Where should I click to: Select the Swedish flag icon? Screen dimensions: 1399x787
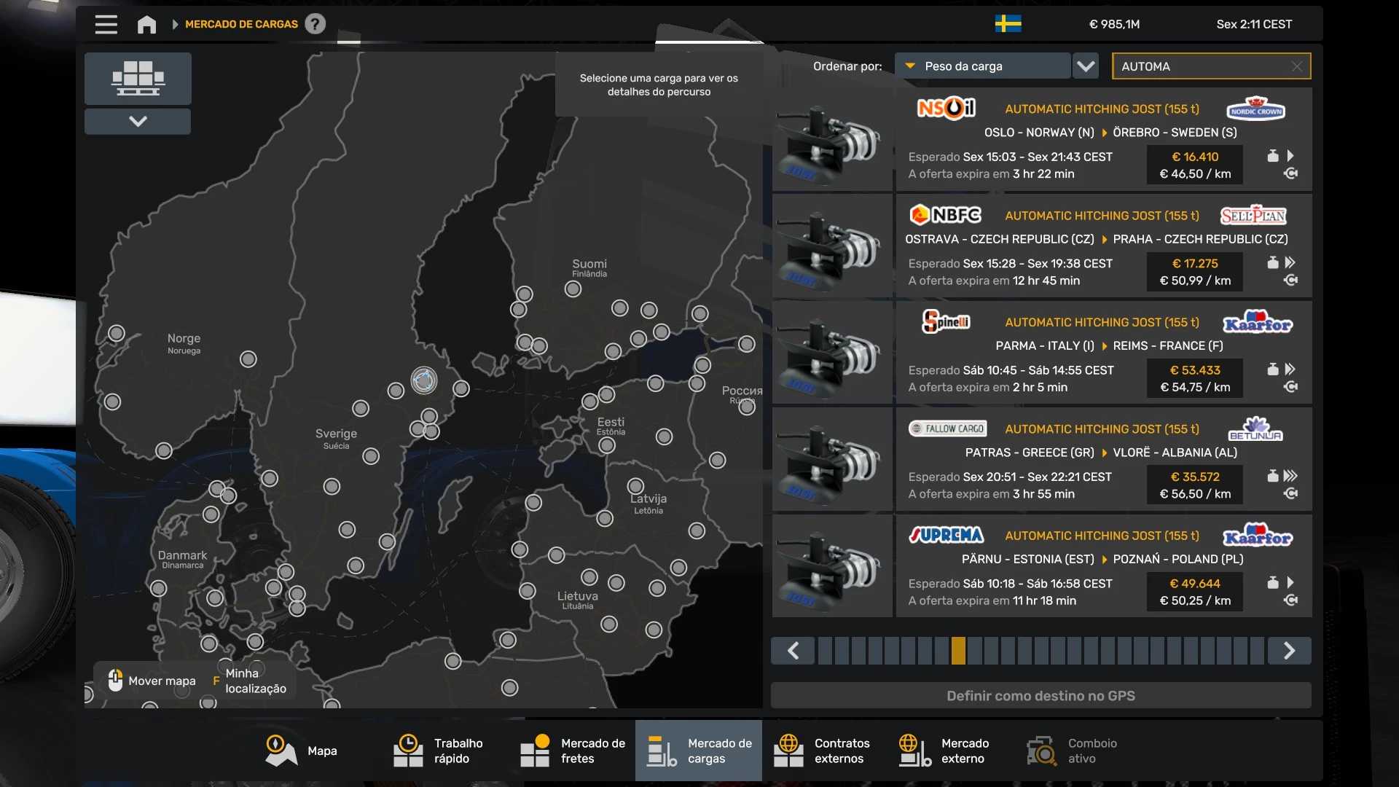click(1008, 24)
